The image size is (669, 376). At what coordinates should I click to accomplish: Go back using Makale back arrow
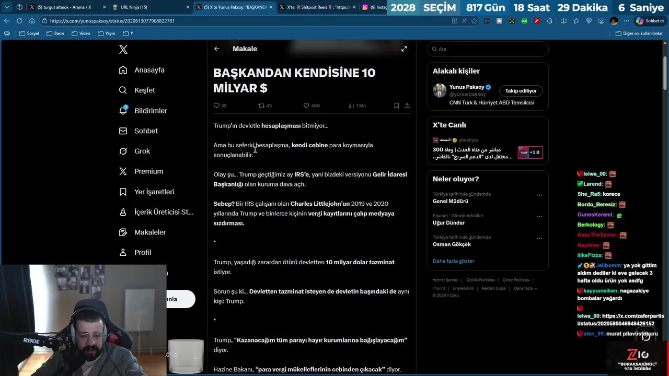217,49
